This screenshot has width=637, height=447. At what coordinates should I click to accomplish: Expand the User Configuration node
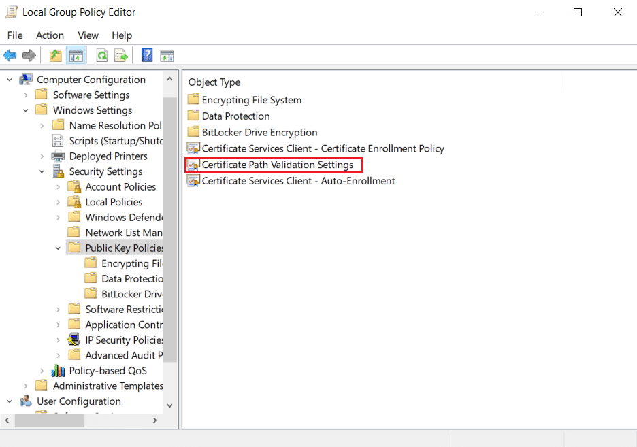pyautogui.click(x=10, y=401)
